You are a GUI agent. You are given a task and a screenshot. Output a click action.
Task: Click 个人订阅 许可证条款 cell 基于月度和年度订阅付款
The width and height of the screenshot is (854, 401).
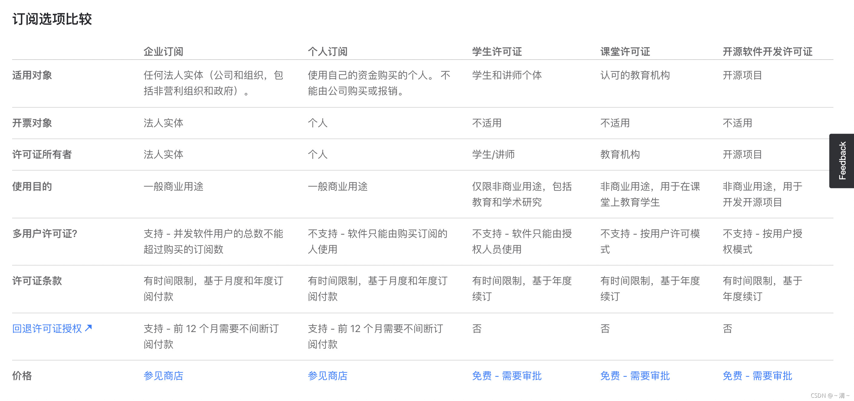tap(378, 289)
